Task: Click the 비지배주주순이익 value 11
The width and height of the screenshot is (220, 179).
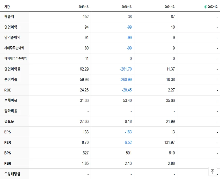Action: 87,58
